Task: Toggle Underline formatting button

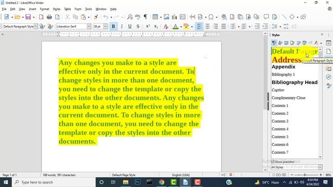Action: (x=130, y=26)
